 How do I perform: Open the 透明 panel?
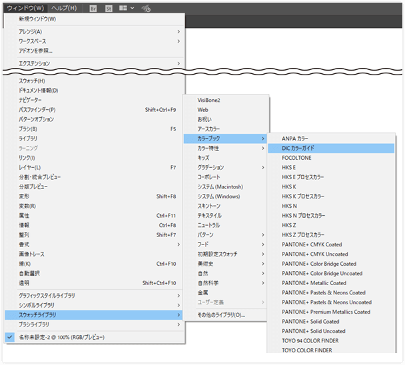pos(95,283)
